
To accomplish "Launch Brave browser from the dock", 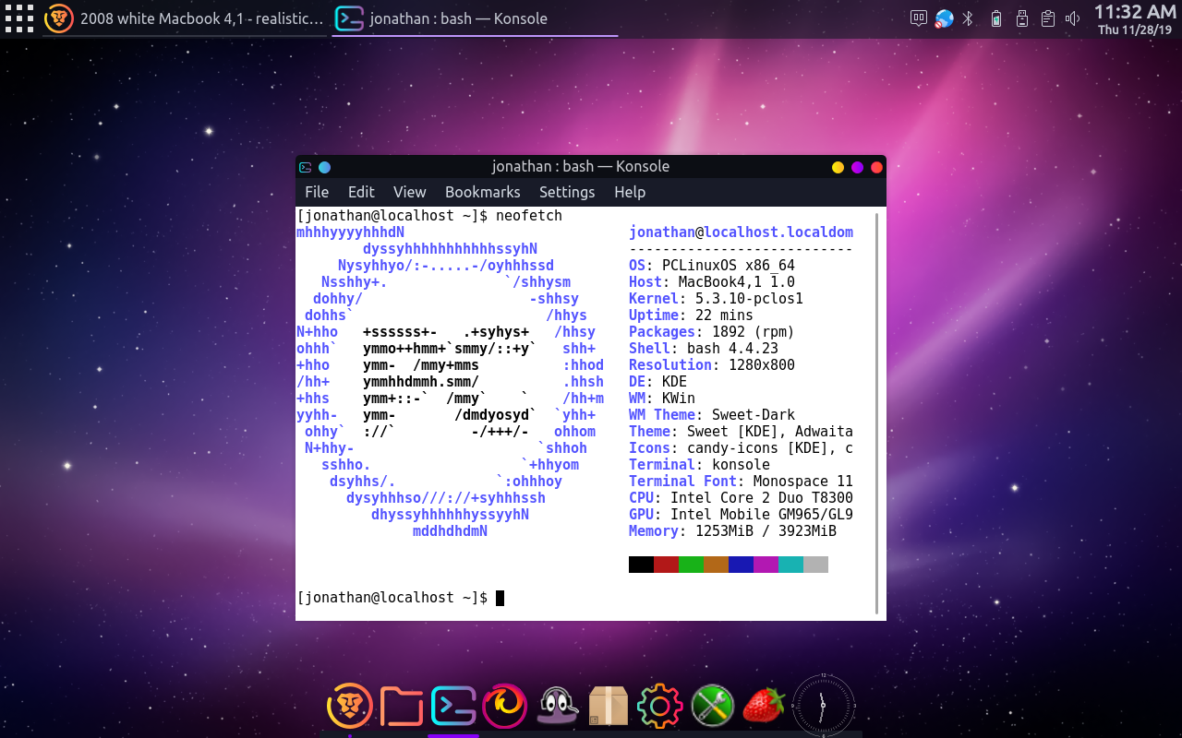I will 350,706.
